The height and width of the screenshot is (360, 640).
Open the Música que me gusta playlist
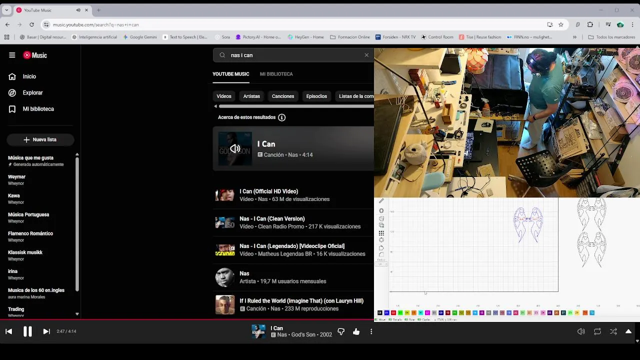(x=36, y=160)
